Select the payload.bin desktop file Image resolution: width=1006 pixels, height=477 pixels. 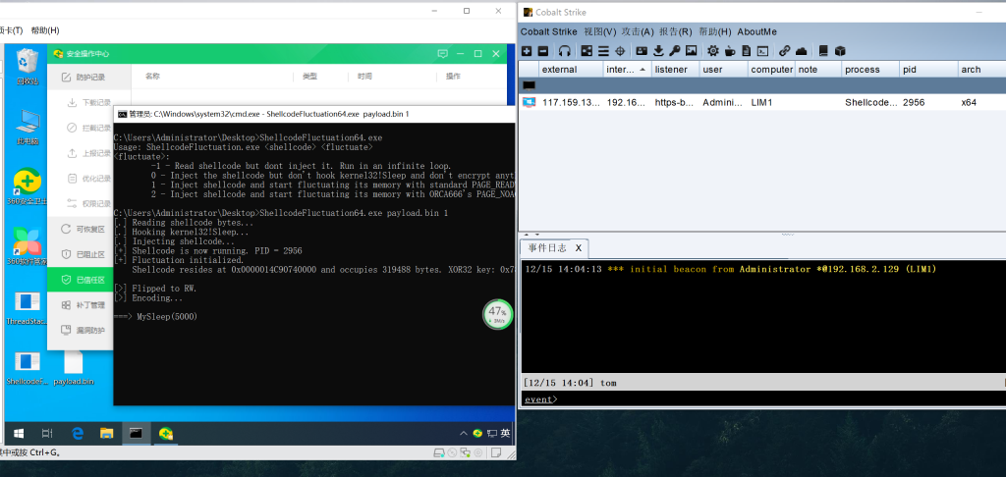(x=73, y=369)
